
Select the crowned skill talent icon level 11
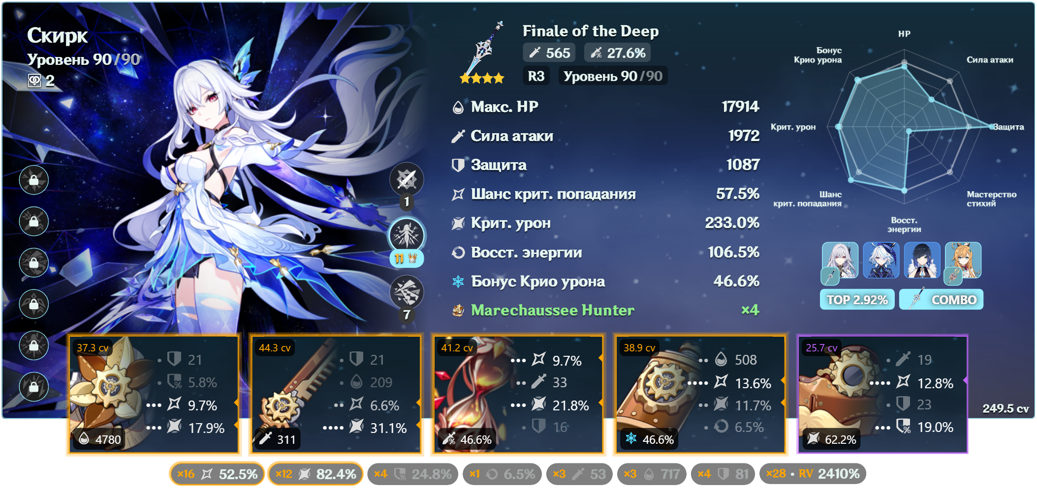pyautogui.click(x=407, y=235)
